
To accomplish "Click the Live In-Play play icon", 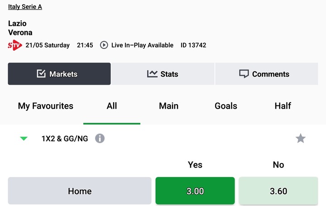I will [104, 45].
